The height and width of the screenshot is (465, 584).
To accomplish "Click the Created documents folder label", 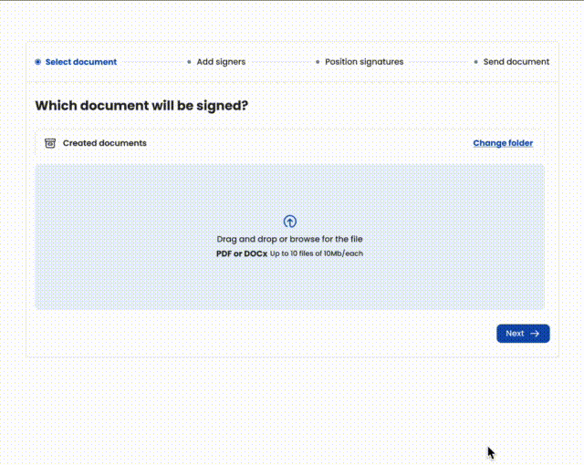I will 104,143.
